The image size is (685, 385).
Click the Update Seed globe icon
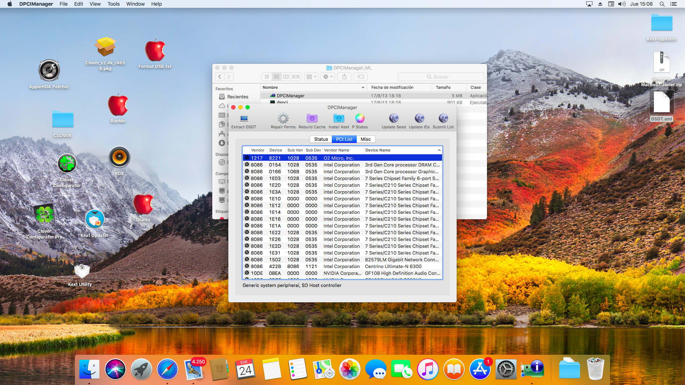[394, 118]
